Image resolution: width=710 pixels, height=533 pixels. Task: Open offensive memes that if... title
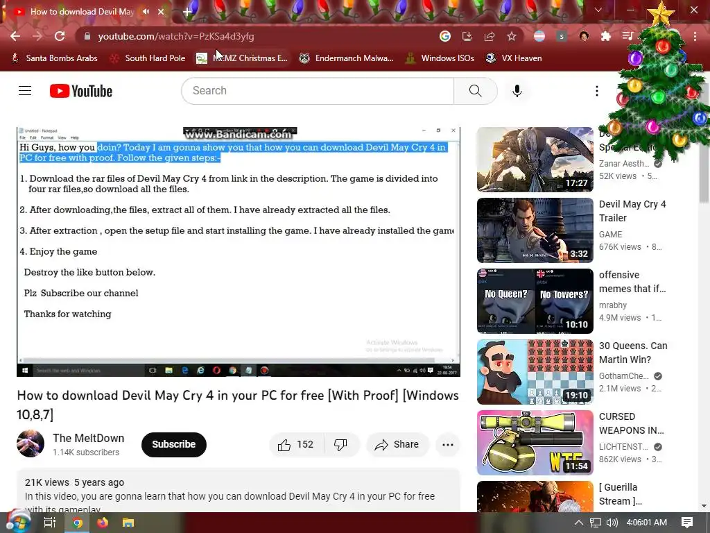click(x=632, y=282)
